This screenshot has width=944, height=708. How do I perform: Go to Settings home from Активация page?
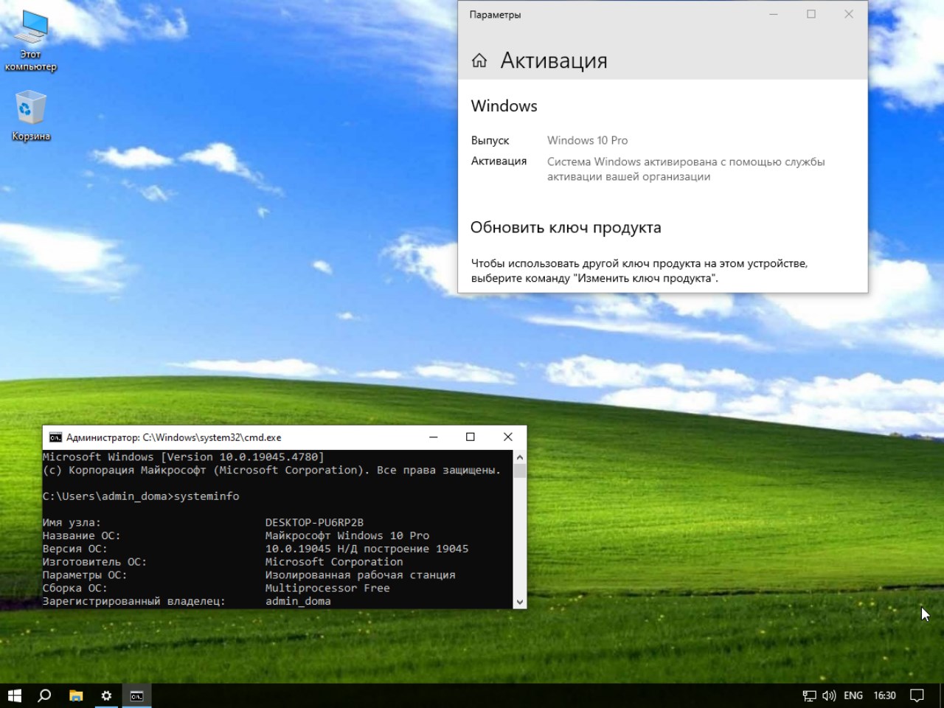[479, 61]
